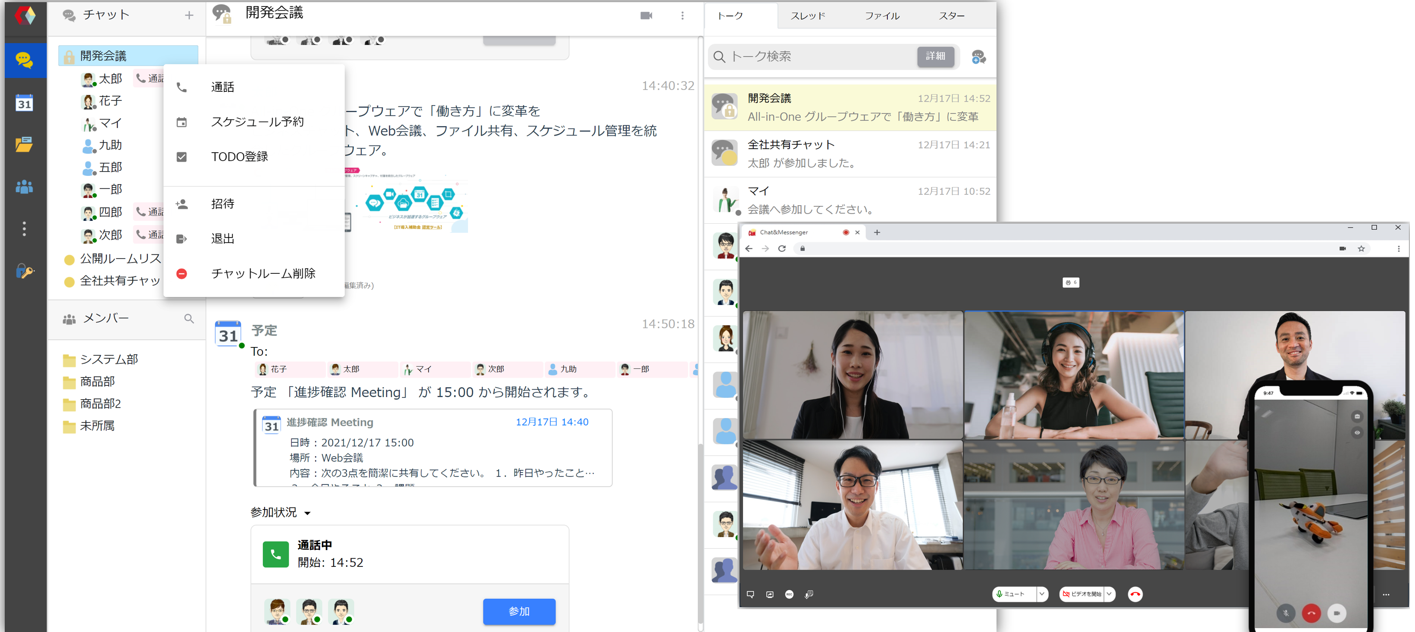Image resolution: width=1415 pixels, height=632 pixels.
Task: Open the lock key icon in left sidebar
Action: coord(24,271)
